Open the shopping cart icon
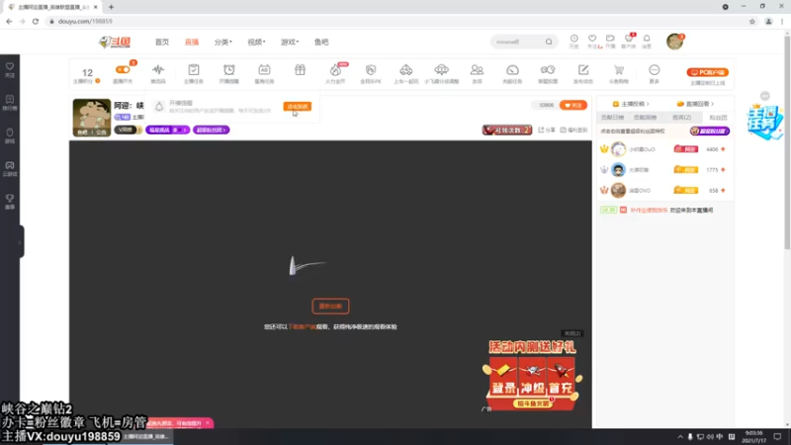This screenshot has width=791, height=445. pyautogui.click(x=619, y=70)
